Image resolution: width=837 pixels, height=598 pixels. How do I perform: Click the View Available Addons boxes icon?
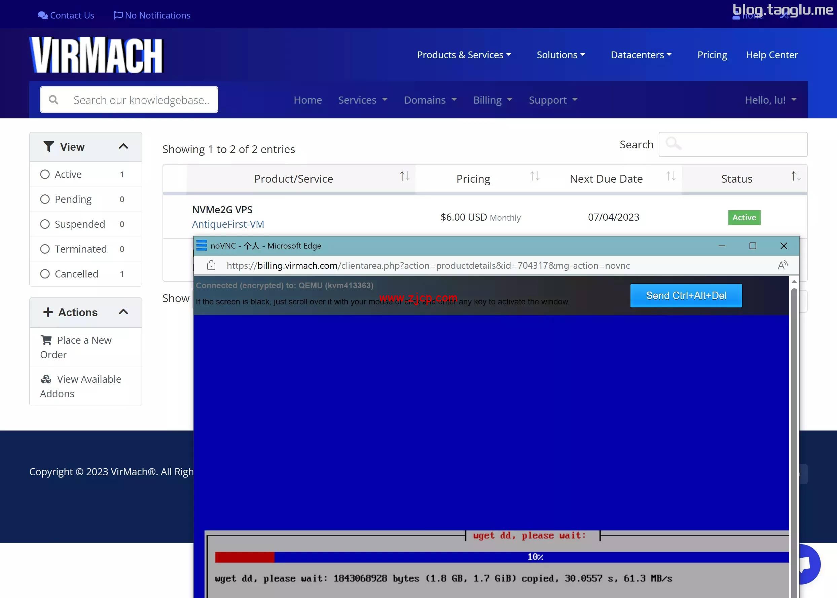click(x=46, y=379)
